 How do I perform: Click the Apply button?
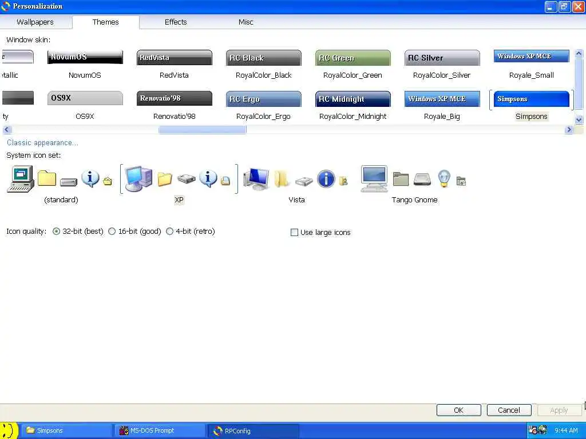tap(559, 410)
